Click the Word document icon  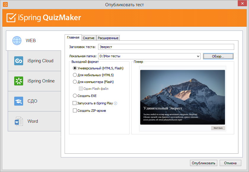[19, 121]
